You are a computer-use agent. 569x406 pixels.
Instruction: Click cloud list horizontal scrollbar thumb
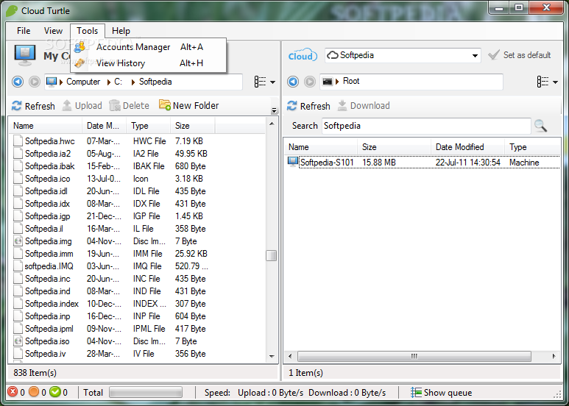click(x=414, y=356)
